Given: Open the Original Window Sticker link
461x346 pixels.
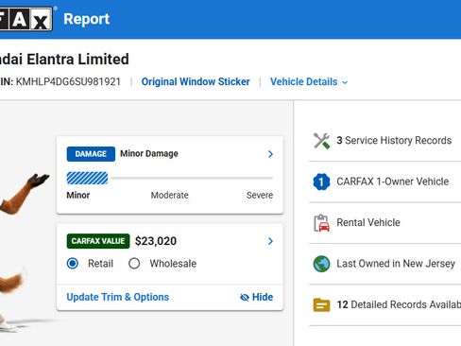Looking at the screenshot, I should point(196,82).
